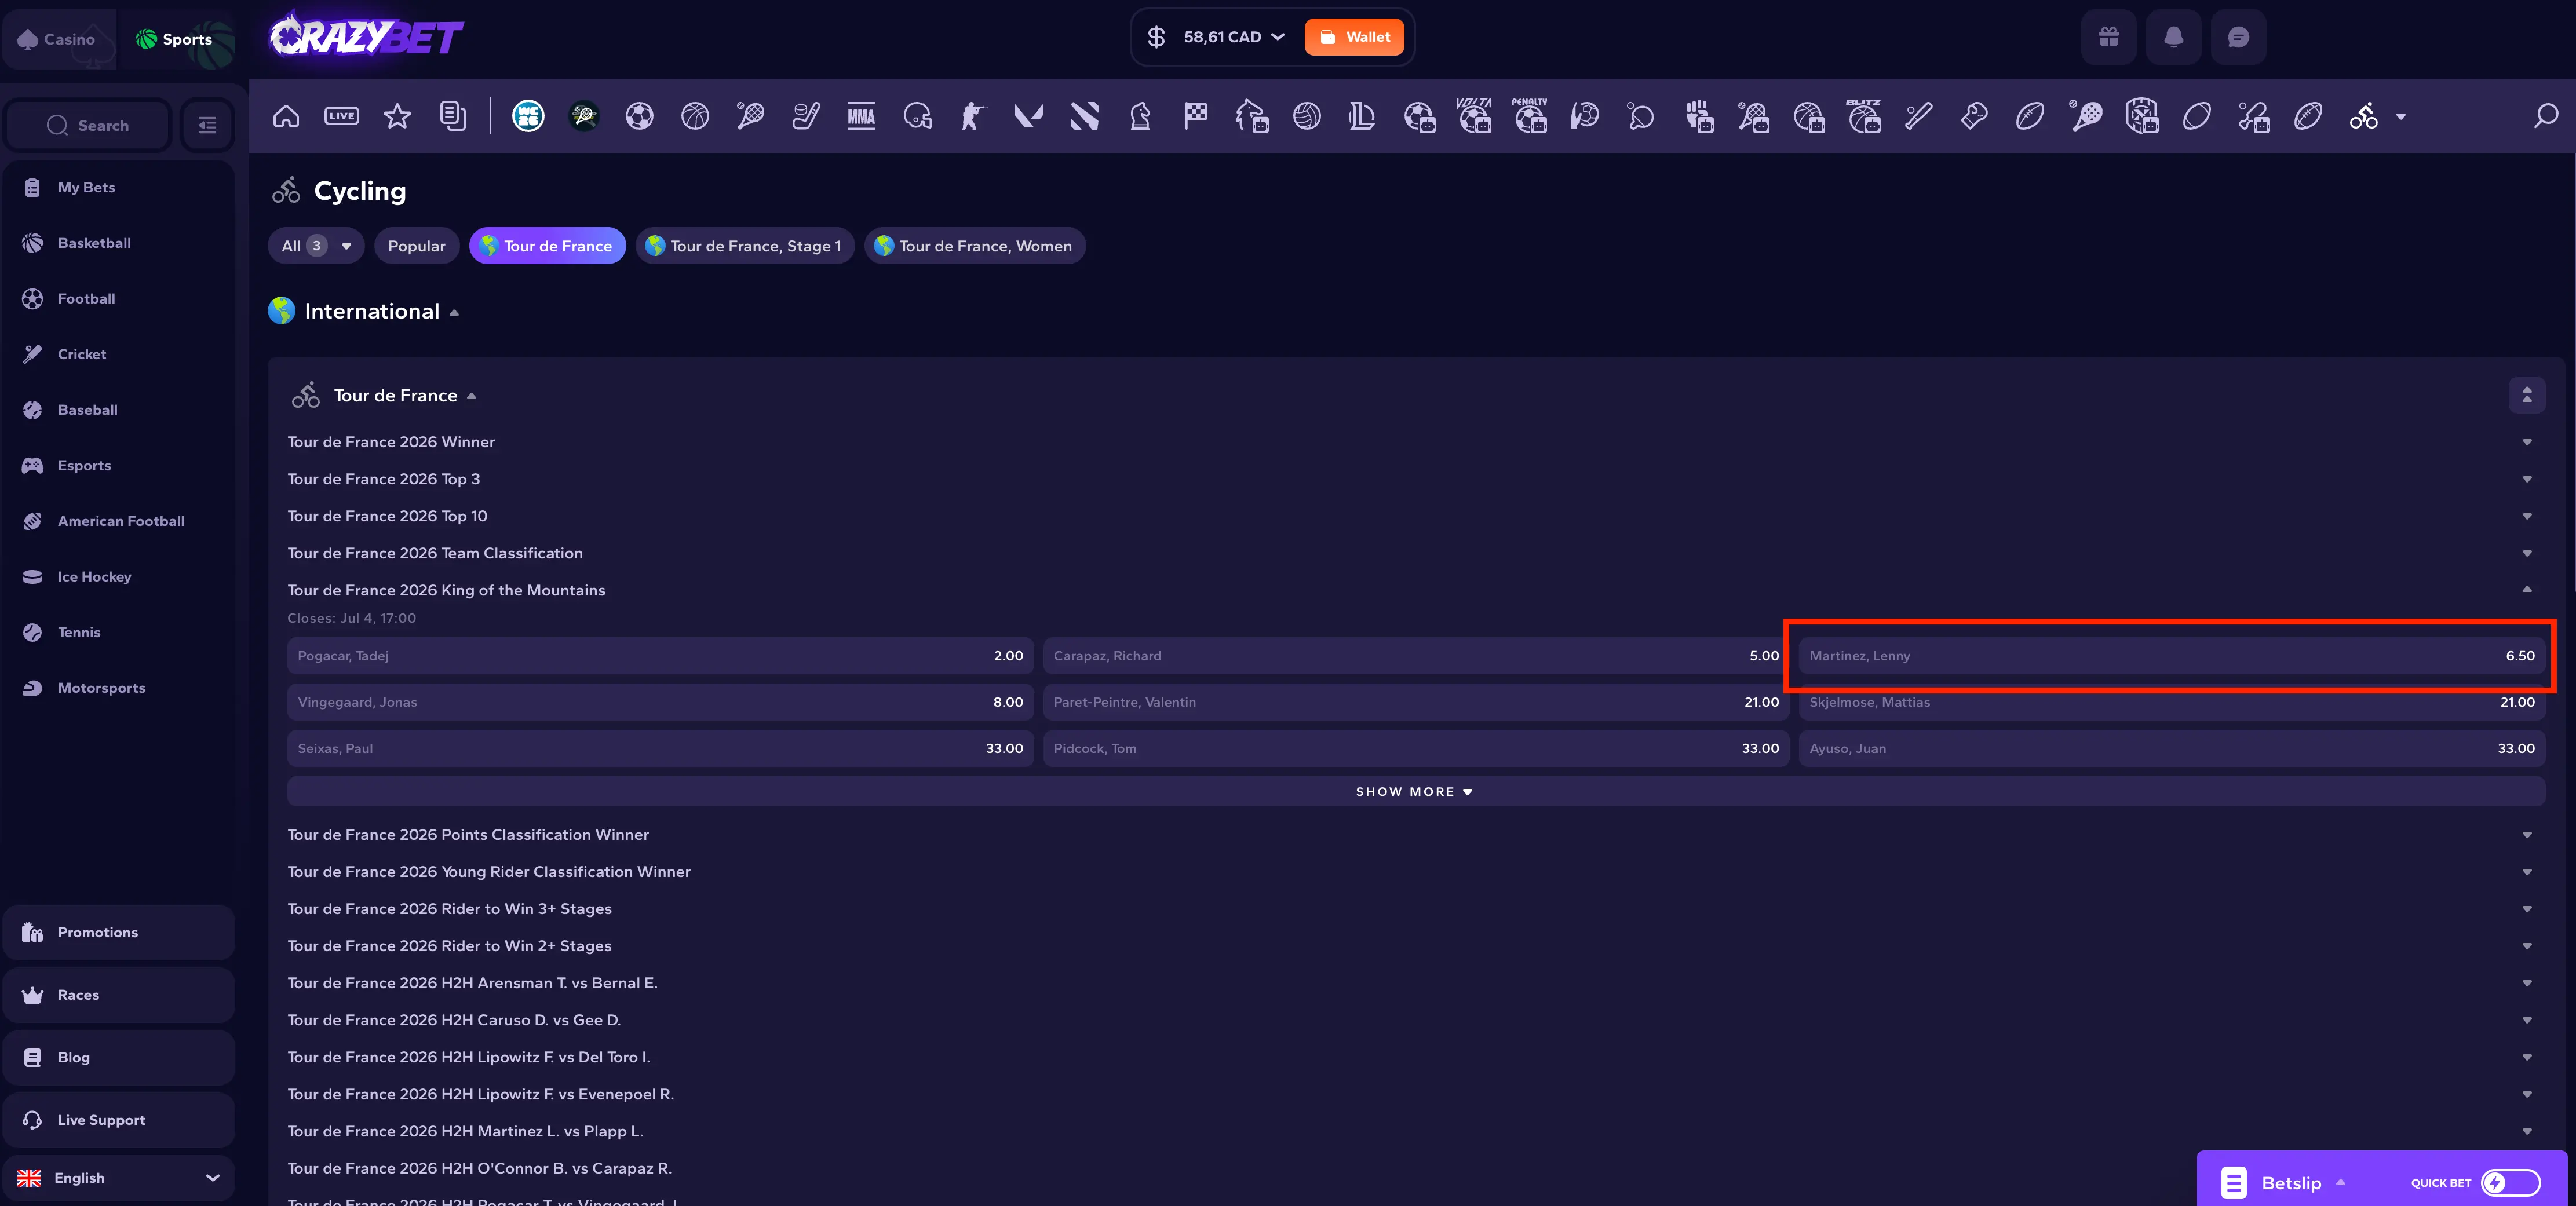
Task: Toggle the Quick Bet switch
Action: (2510, 1182)
